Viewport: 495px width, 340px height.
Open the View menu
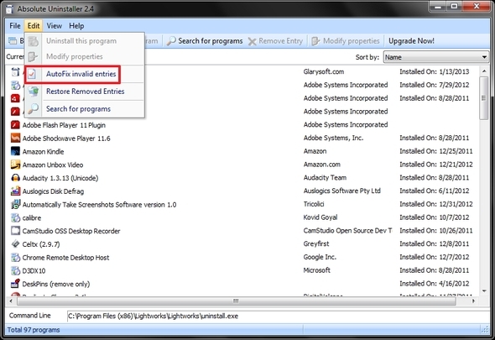tap(55, 26)
